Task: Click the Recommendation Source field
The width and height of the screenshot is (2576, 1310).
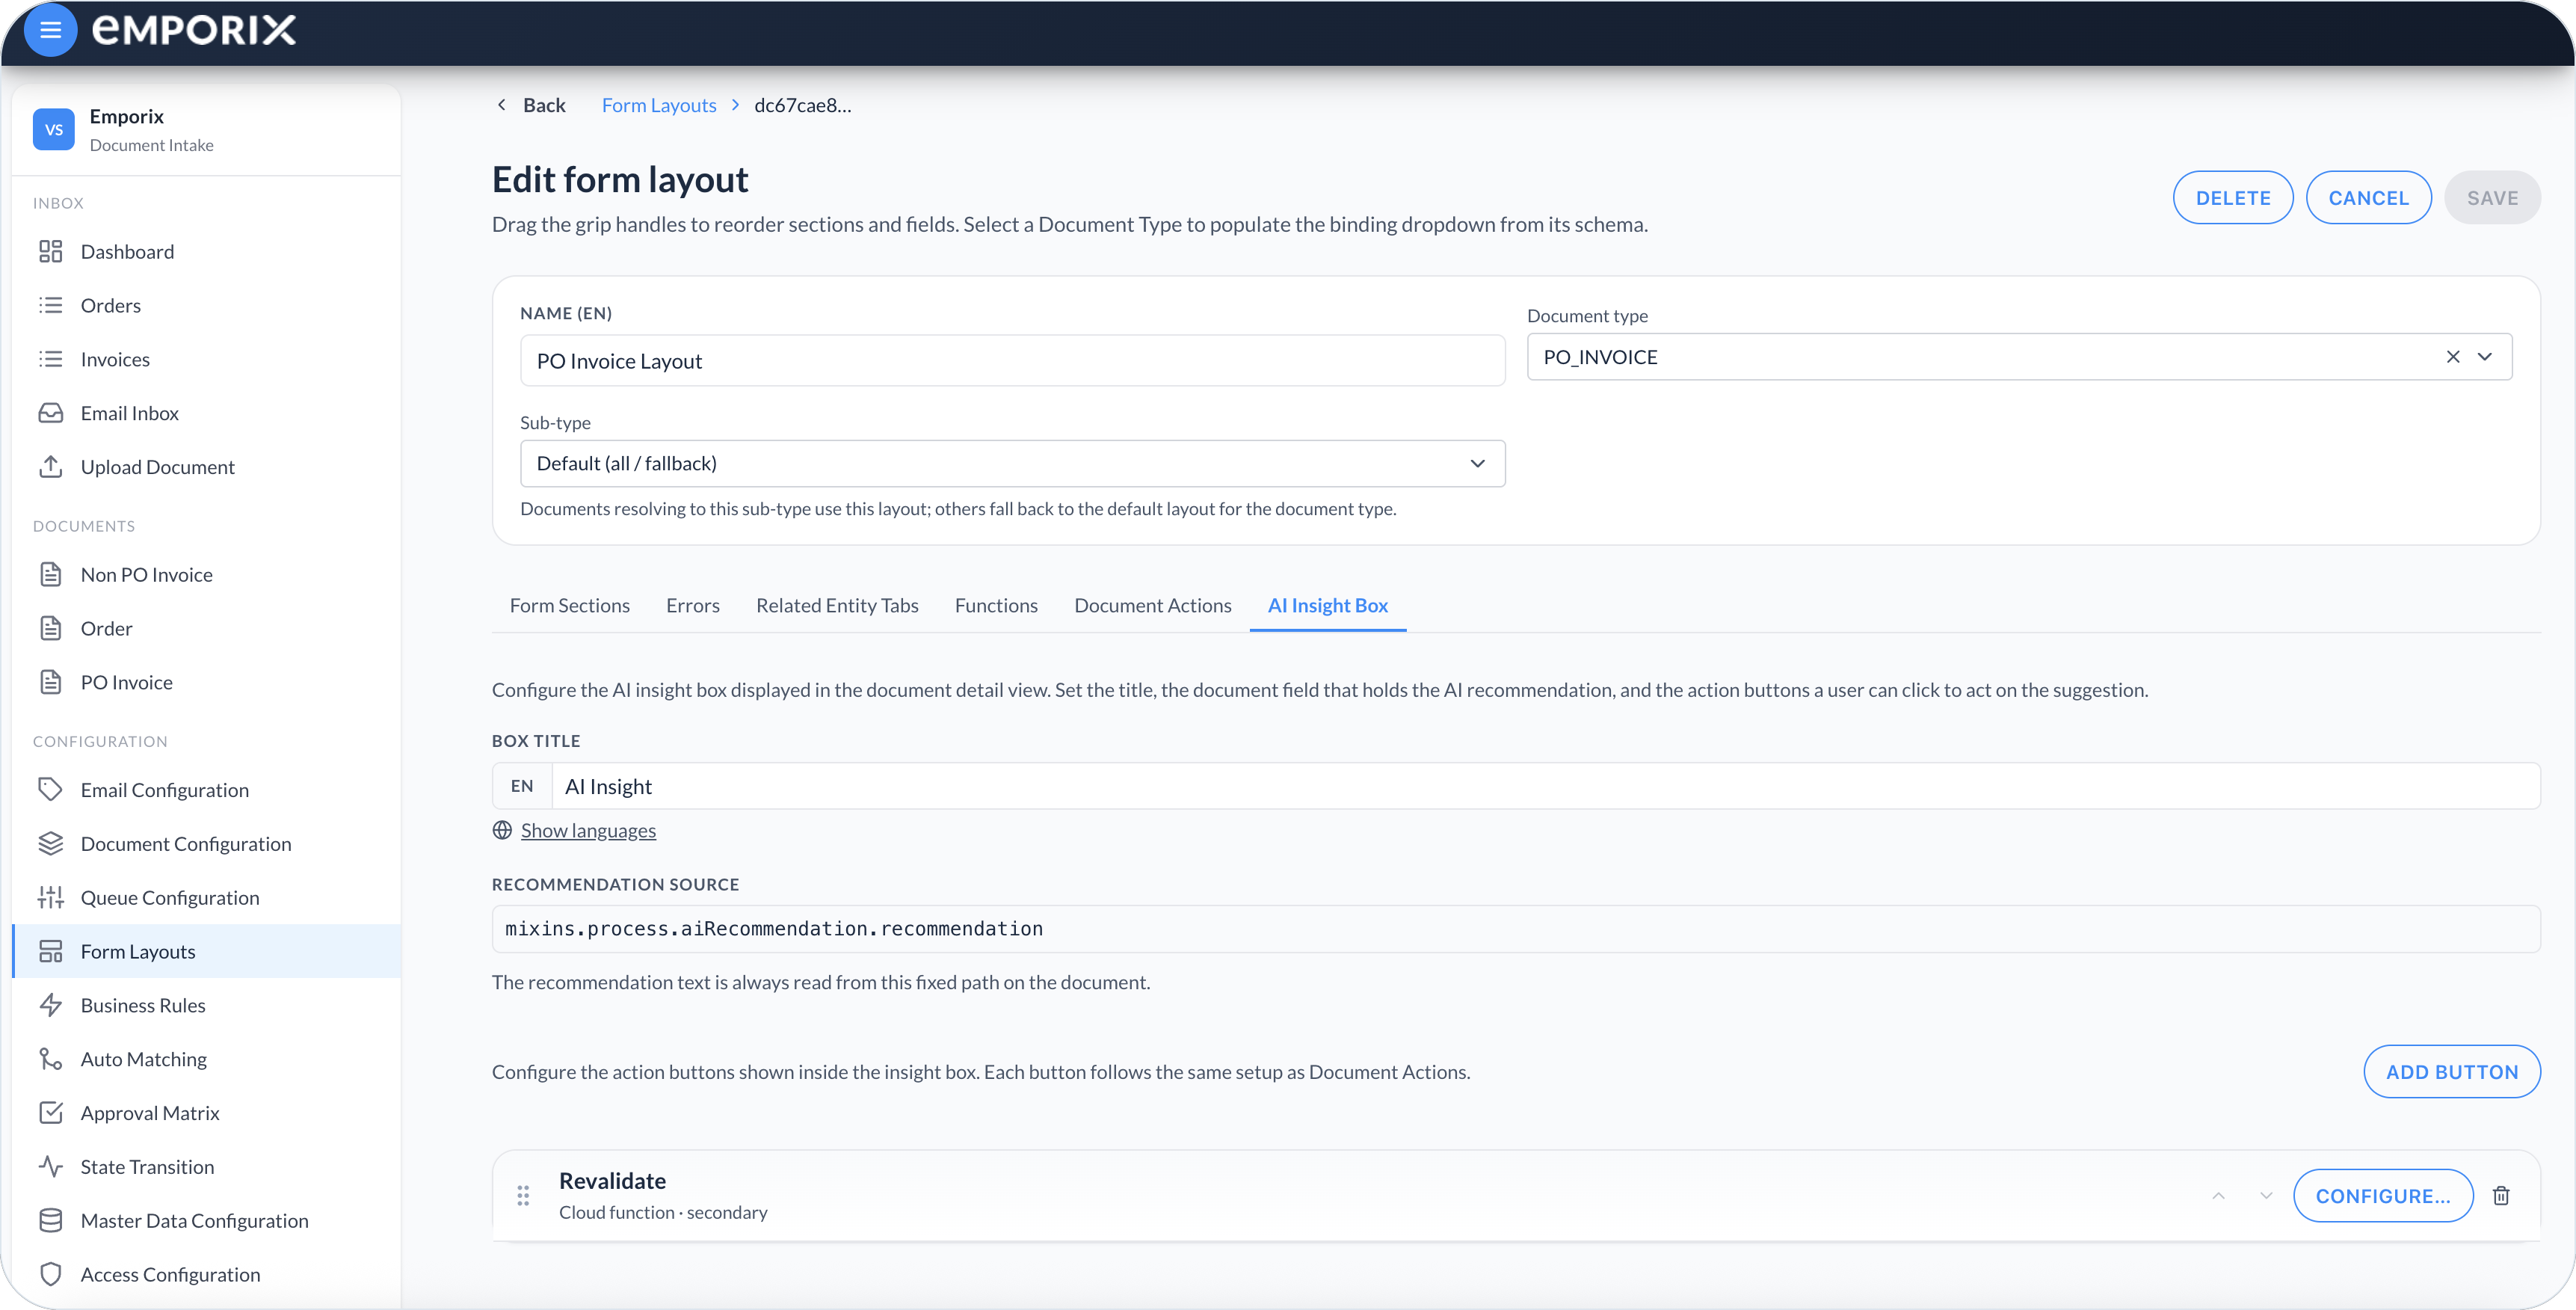Action: (1516, 929)
